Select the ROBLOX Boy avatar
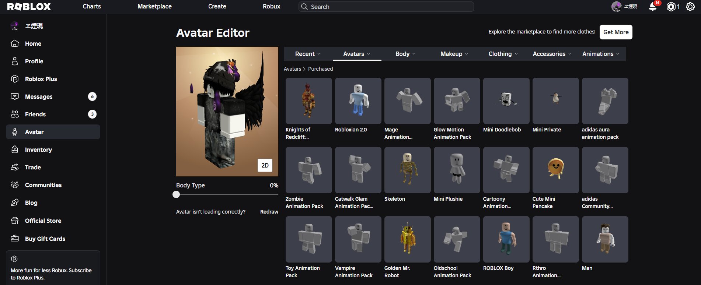 pyautogui.click(x=506, y=239)
